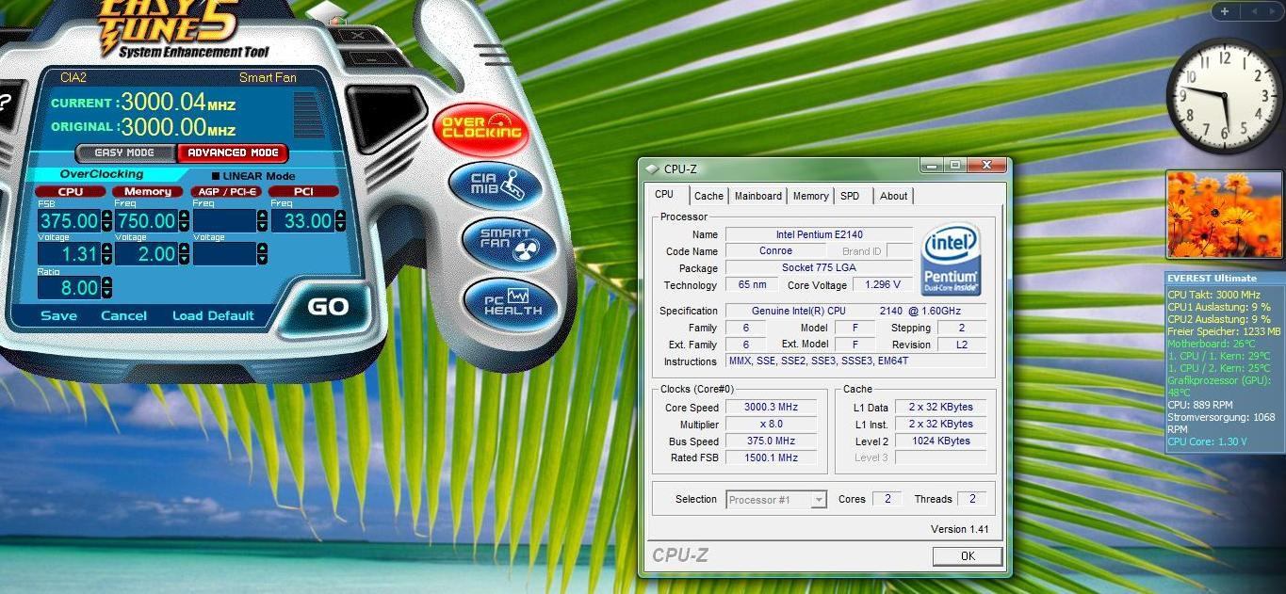Open the Overclocking section in EasyTune
Viewport: 1286px width, 594px height.
tap(480, 128)
